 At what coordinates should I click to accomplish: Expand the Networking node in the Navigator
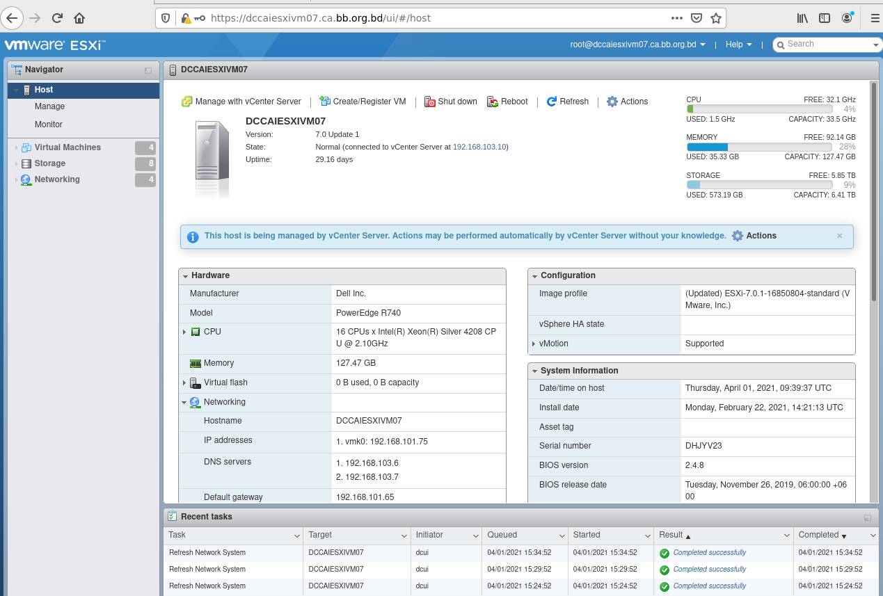(x=17, y=179)
